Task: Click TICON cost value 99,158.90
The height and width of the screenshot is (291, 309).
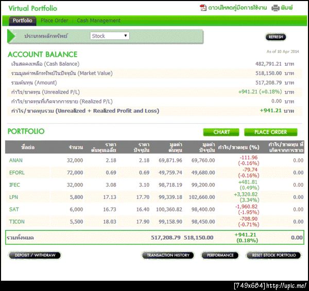Action: click(x=170, y=222)
